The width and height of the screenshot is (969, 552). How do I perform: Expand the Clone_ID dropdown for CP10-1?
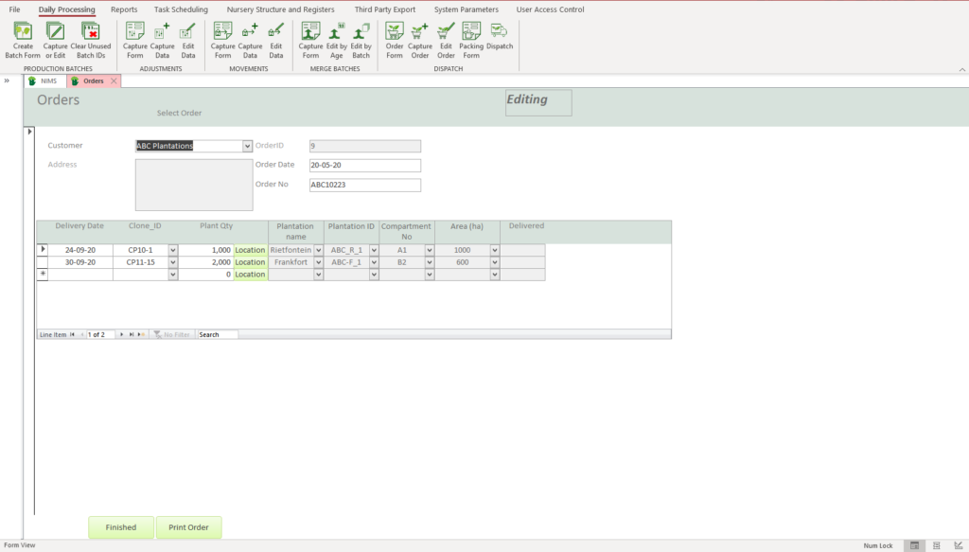(173, 250)
